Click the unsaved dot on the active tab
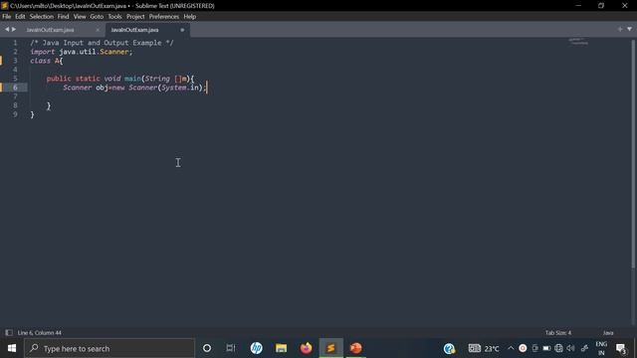The image size is (637, 358). 182,30
